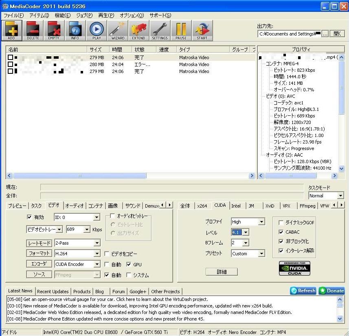The height and width of the screenshot is (336, 349).
Task: Toggle the GPU checkbox
Action: point(128,264)
